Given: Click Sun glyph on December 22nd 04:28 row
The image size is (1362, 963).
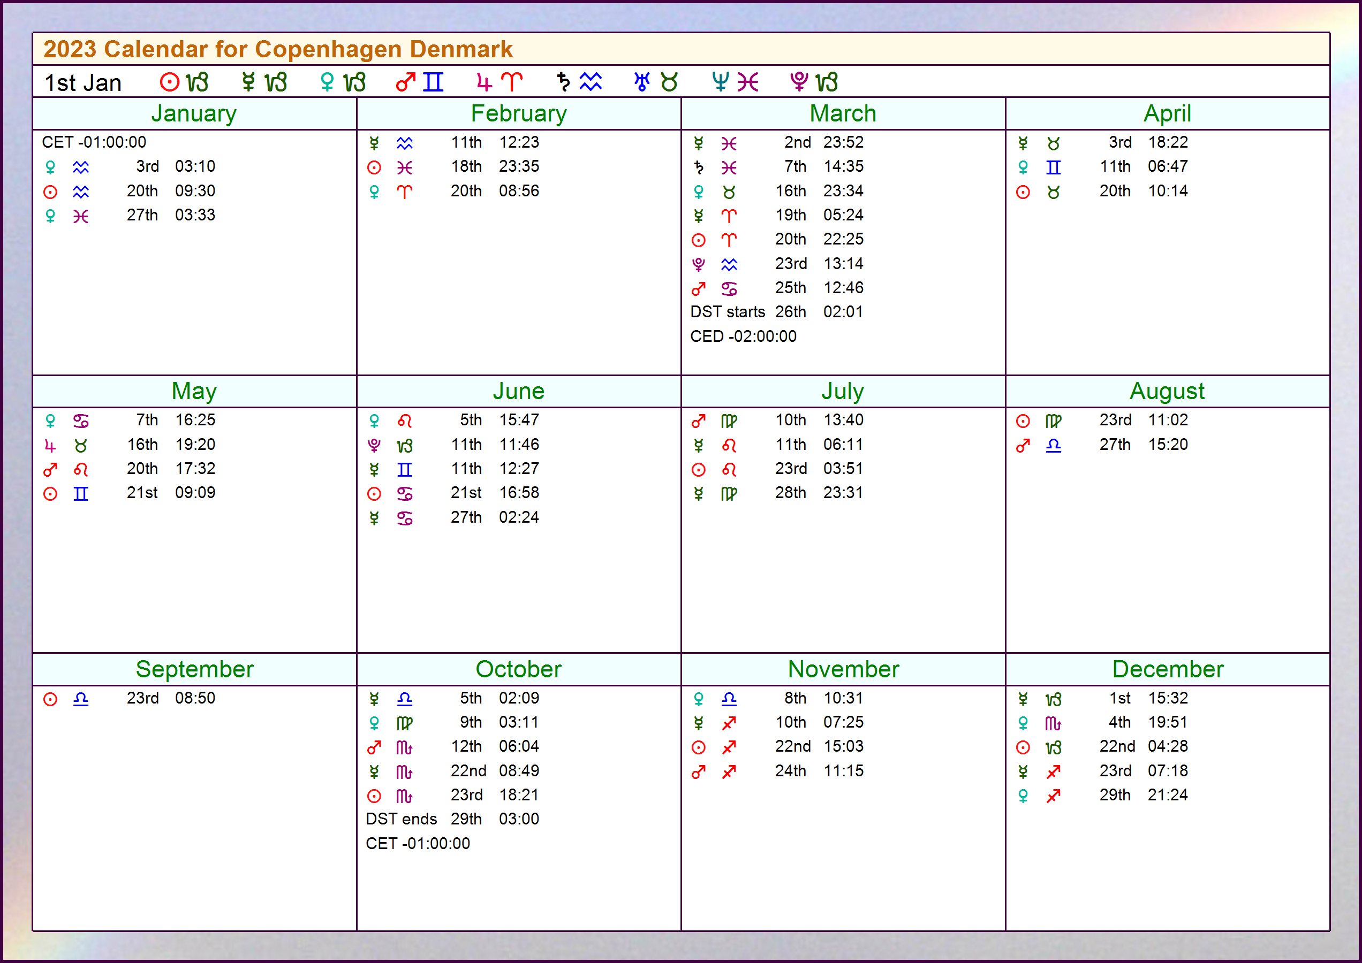Looking at the screenshot, I should 1023,748.
